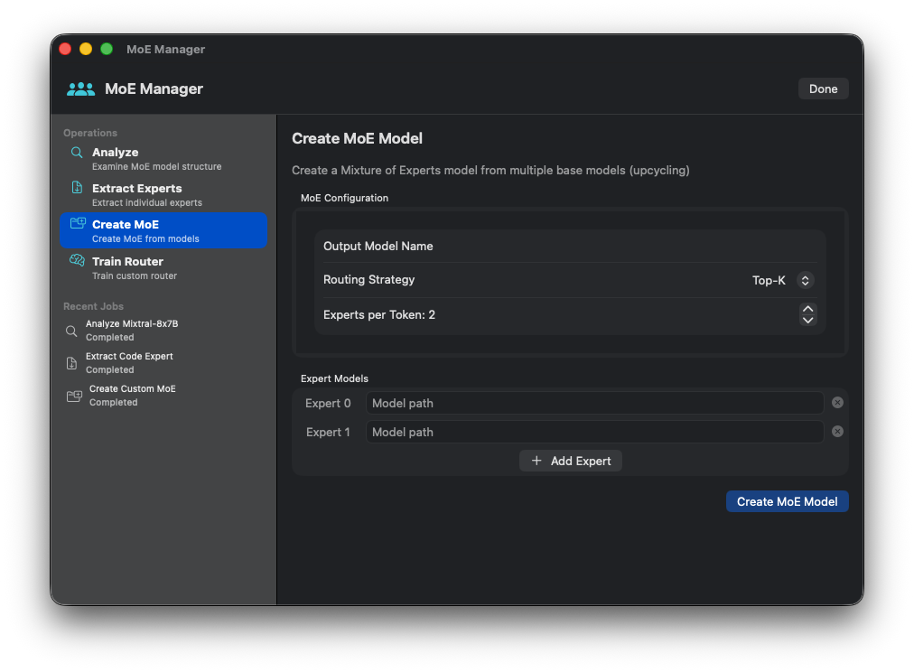Screen dimensions: 914x672
Task: Focus the Output Model Name field
Action: (614, 247)
